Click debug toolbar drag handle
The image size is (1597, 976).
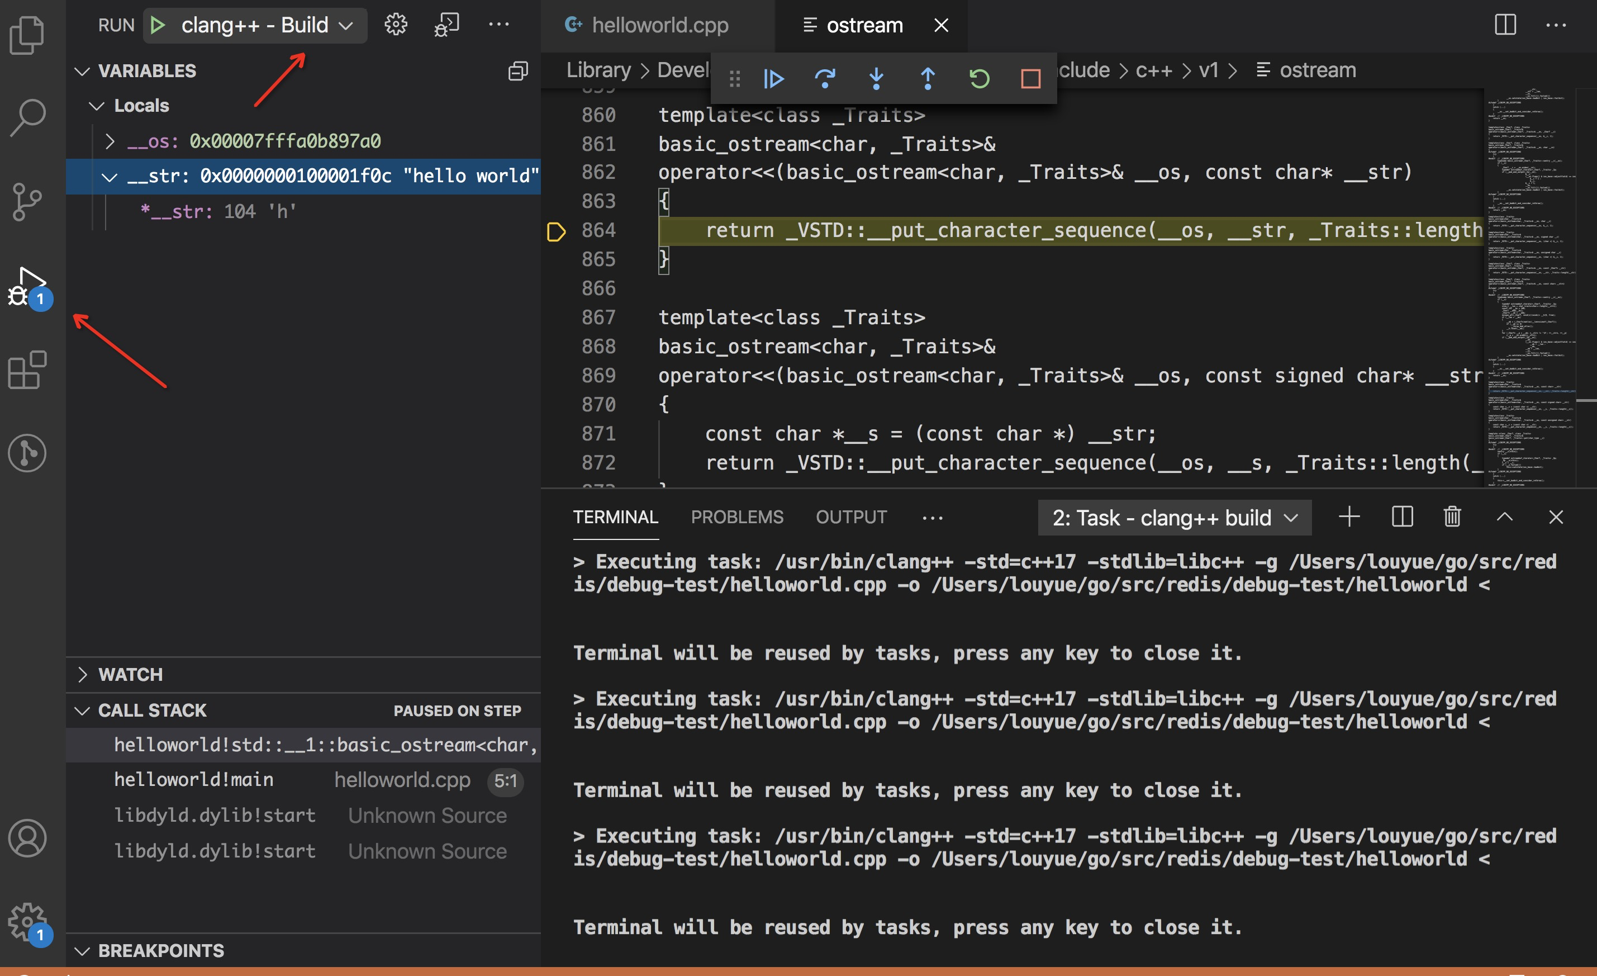point(734,79)
